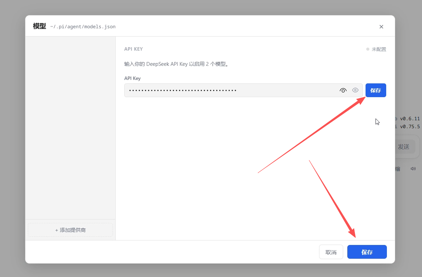Click the black browser password-reveal eye icon

click(x=343, y=90)
